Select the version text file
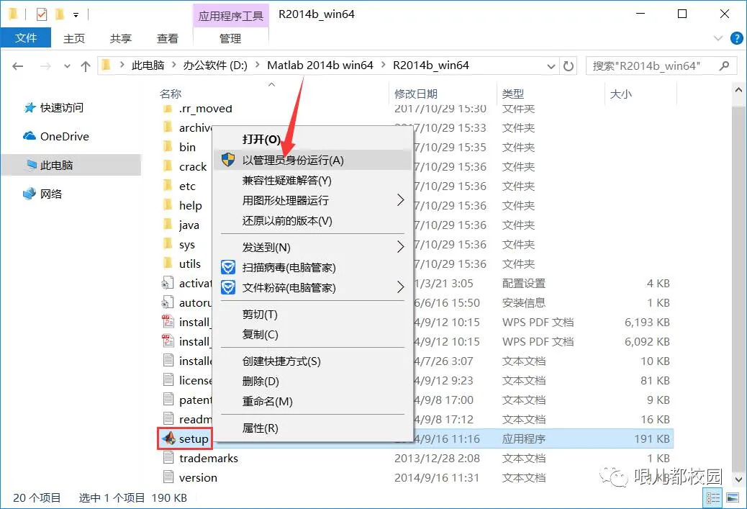This screenshot has width=747, height=509. [189, 477]
